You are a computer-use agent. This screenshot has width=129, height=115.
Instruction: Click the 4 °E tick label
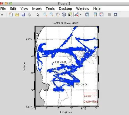83,109
